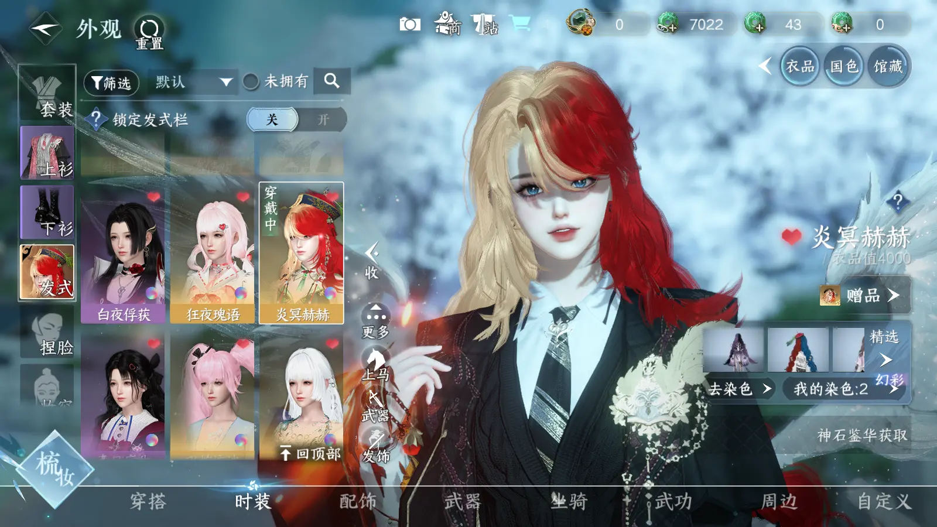Toggle the 武器 weapon display icon

375,406
